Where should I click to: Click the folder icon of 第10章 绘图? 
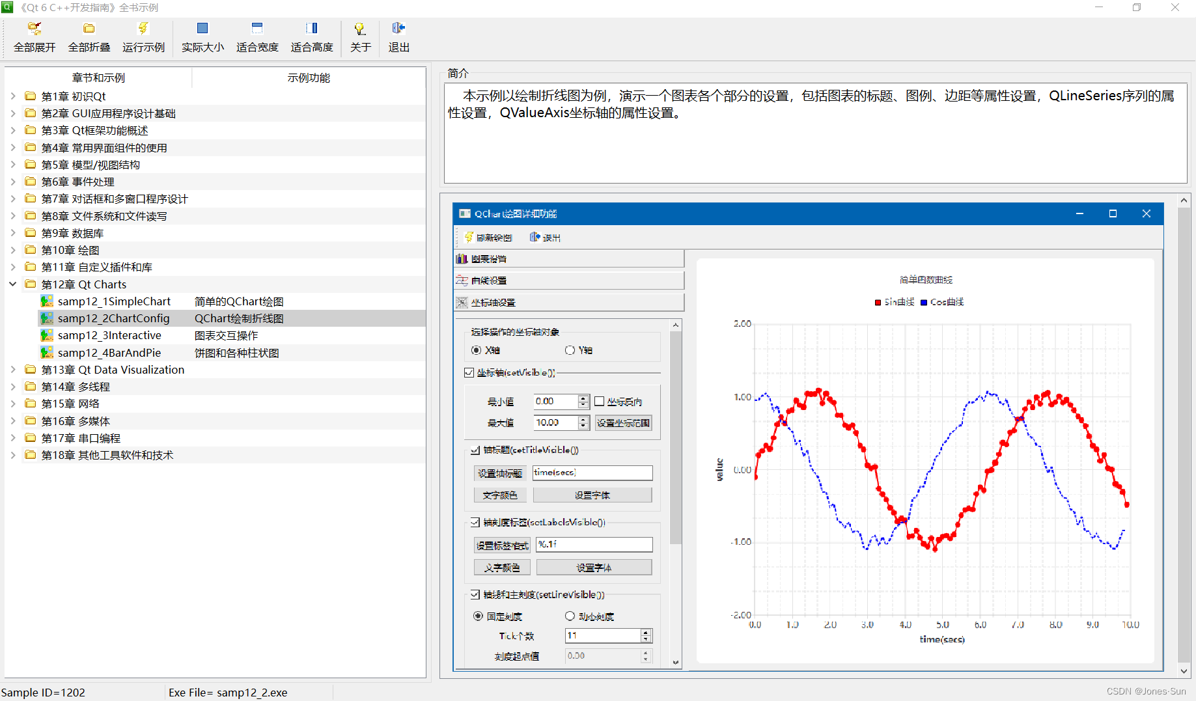(31, 249)
